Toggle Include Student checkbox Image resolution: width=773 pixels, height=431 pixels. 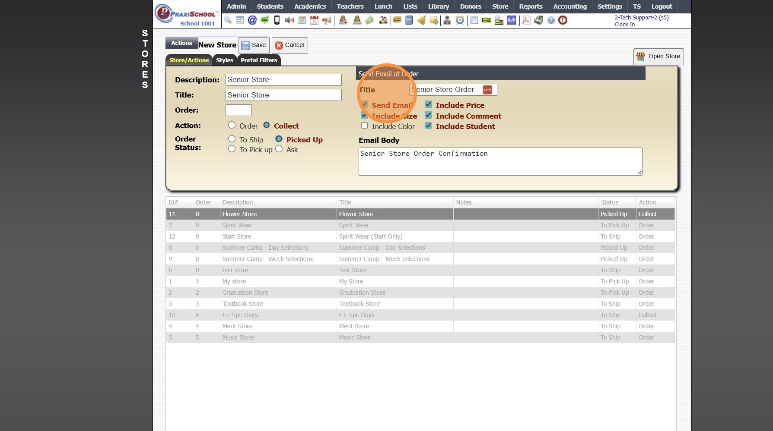pyautogui.click(x=429, y=126)
